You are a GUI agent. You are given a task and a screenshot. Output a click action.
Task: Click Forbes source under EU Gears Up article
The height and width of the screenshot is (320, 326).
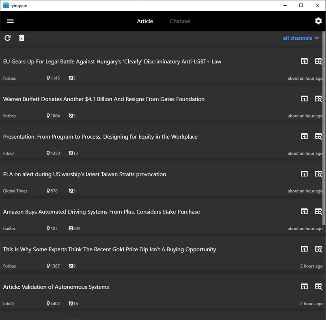click(9, 78)
